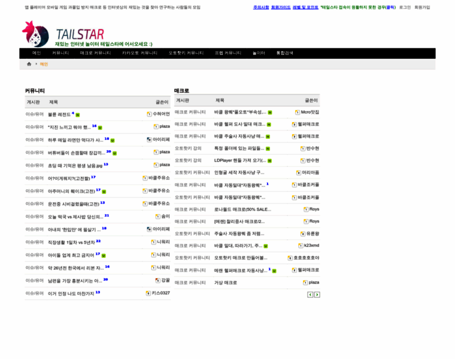Open the post 로나월드 매크로(50% SALE...

(x=239, y=209)
